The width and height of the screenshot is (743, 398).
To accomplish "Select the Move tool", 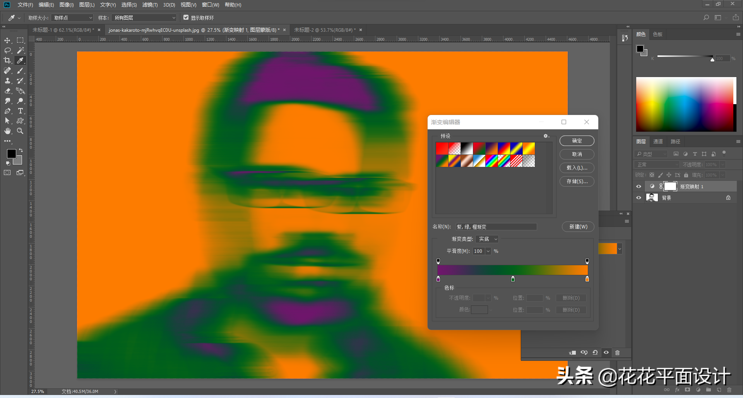I will point(7,40).
